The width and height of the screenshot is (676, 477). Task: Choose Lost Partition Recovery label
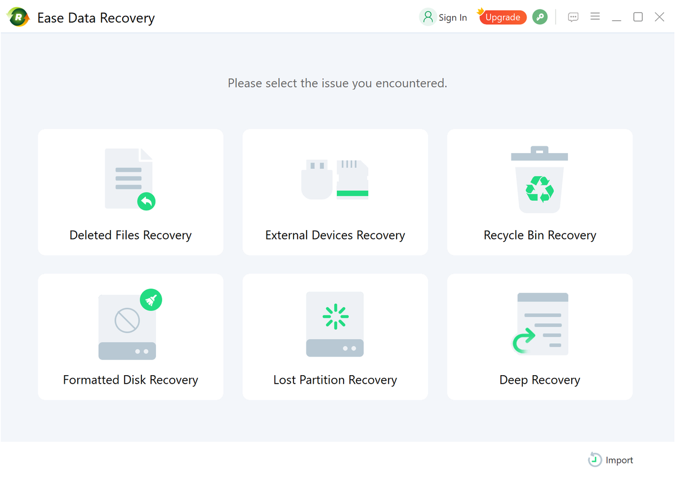[335, 380]
